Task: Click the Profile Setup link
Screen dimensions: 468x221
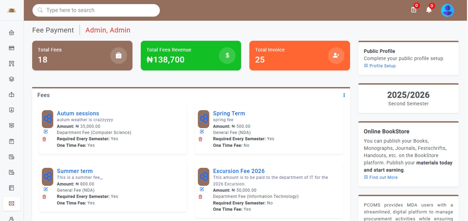Action: click(382, 66)
